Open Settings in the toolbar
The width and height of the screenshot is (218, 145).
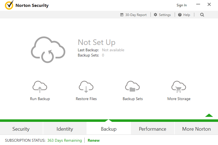coord(162,15)
